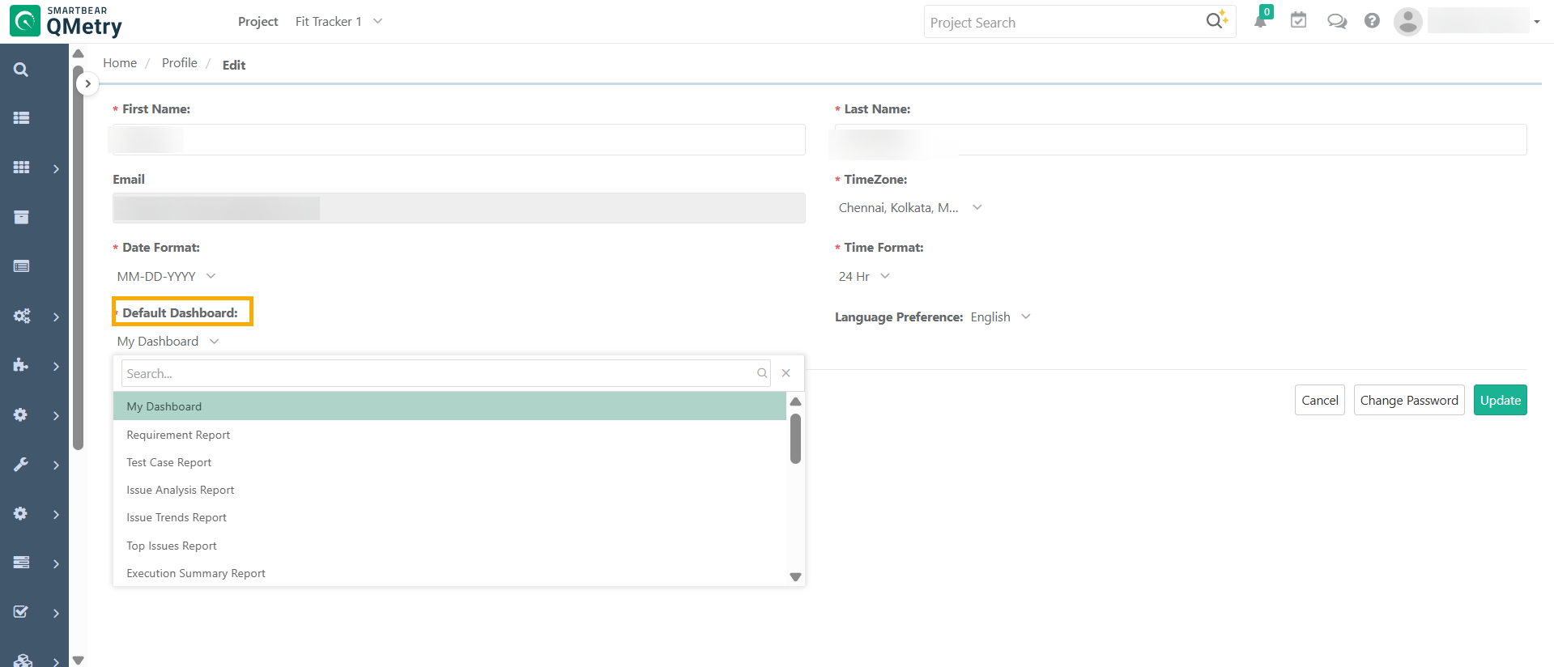Expand the wrench sidebar chevron
Viewport: 1554px width, 667px height.
pos(56,465)
